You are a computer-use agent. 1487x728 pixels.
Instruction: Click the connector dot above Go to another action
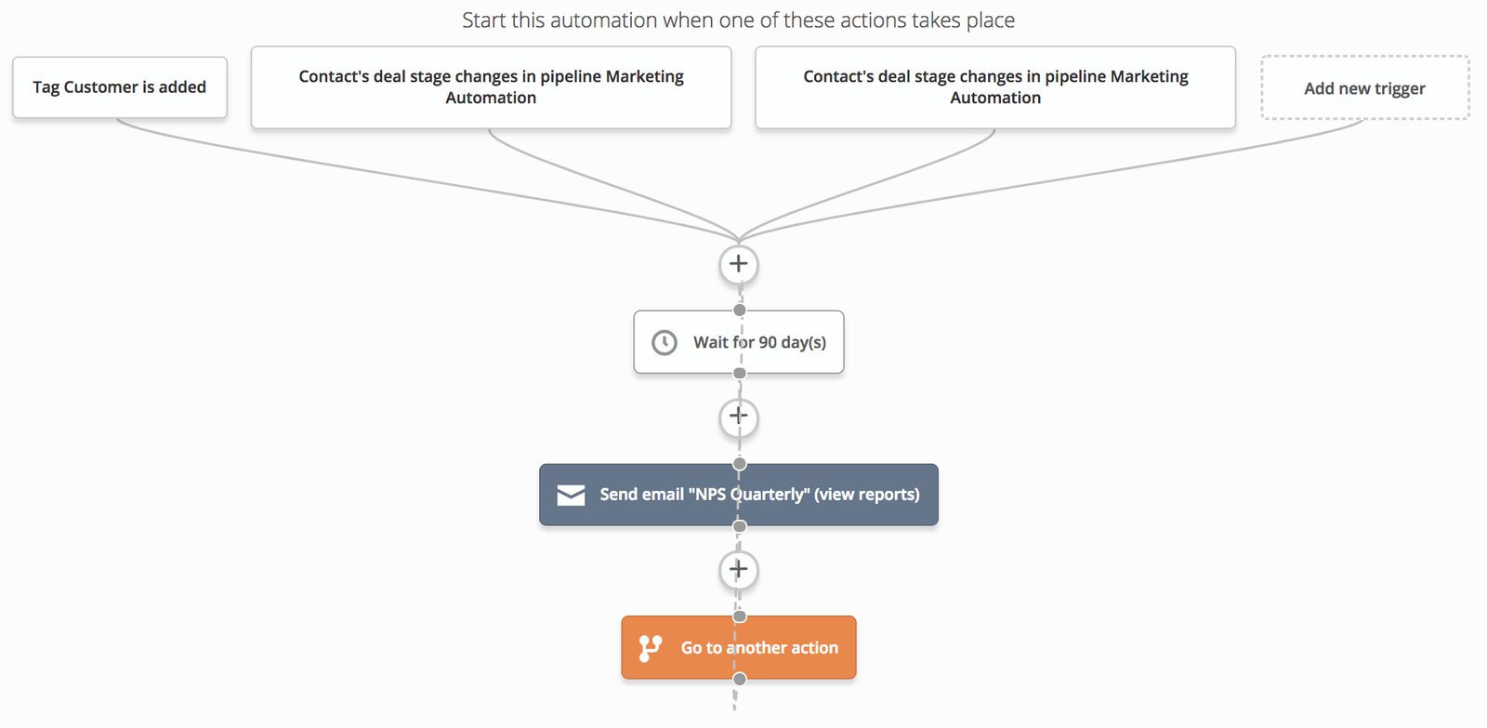739,615
